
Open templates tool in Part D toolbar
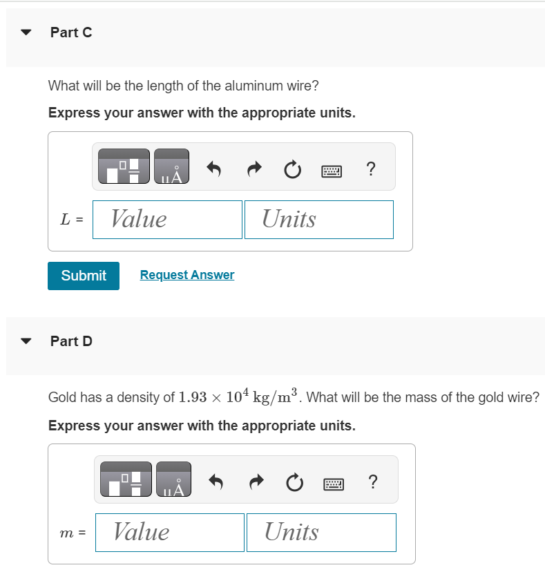[126, 479]
